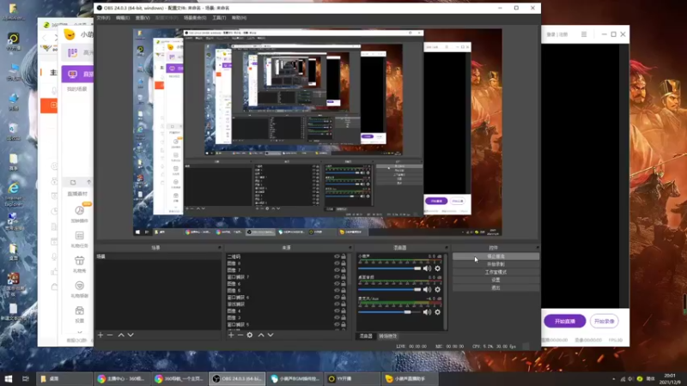
Task: Adjust the 麦克风/Aux volume slider
Action: pyautogui.click(x=389, y=312)
